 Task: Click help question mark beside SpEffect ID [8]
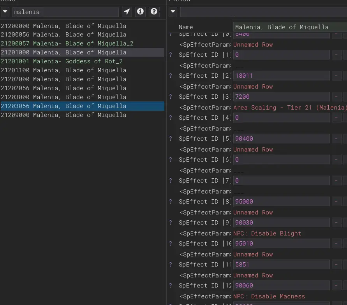click(x=171, y=202)
